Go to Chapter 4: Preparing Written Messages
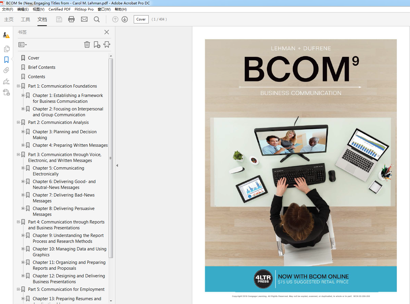410x304 pixels. (x=70, y=145)
